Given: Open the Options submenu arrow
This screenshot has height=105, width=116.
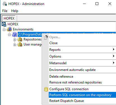Looking at the screenshot, I should click(113, 56).
